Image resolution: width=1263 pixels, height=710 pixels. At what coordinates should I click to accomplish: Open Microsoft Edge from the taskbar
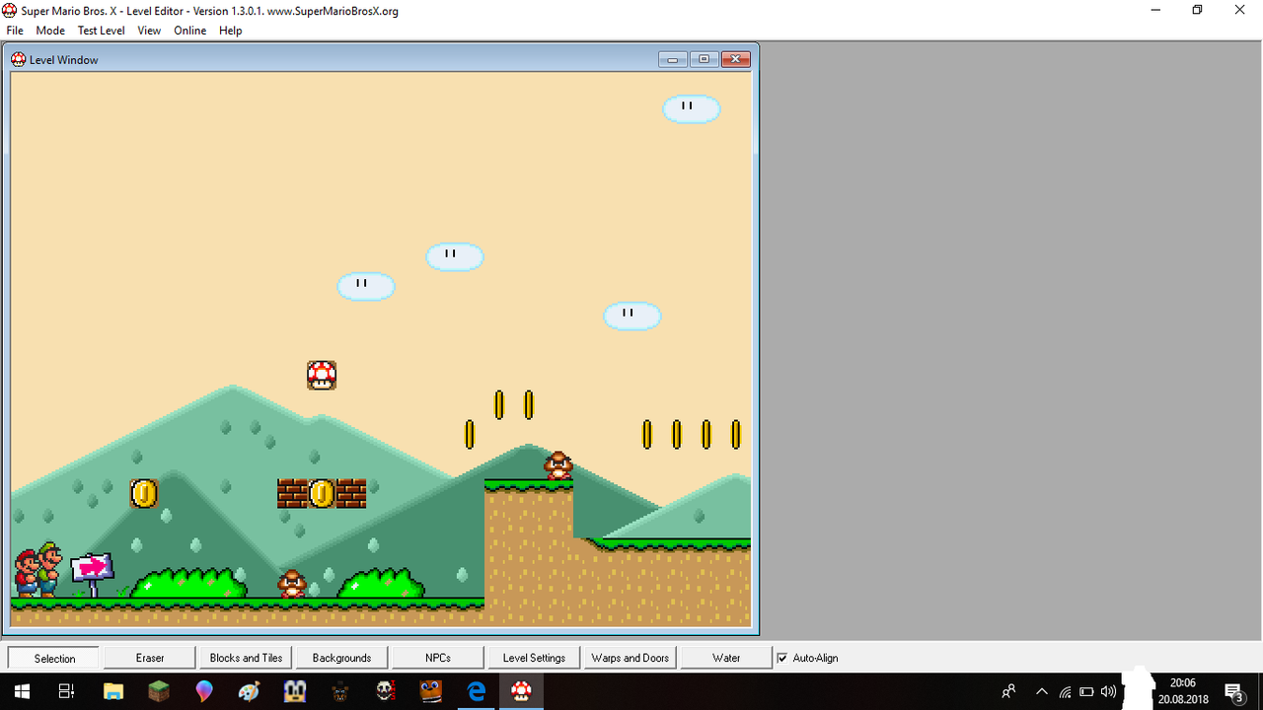point(476,691)
